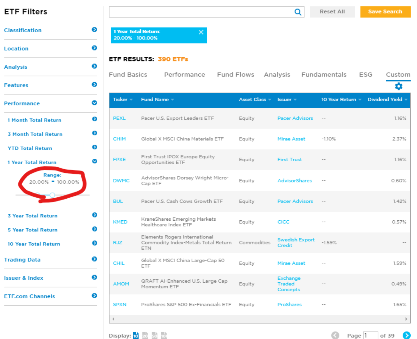Image resolution: width=417 pixels, height=339 pixels.
Task: Sort by the Asset Class column
Action: tap(255, 100)
